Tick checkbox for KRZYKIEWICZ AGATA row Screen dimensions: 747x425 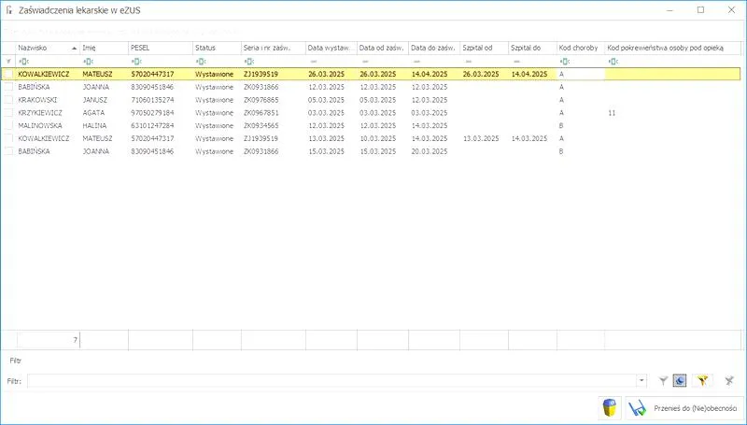(x=8, y=112)
